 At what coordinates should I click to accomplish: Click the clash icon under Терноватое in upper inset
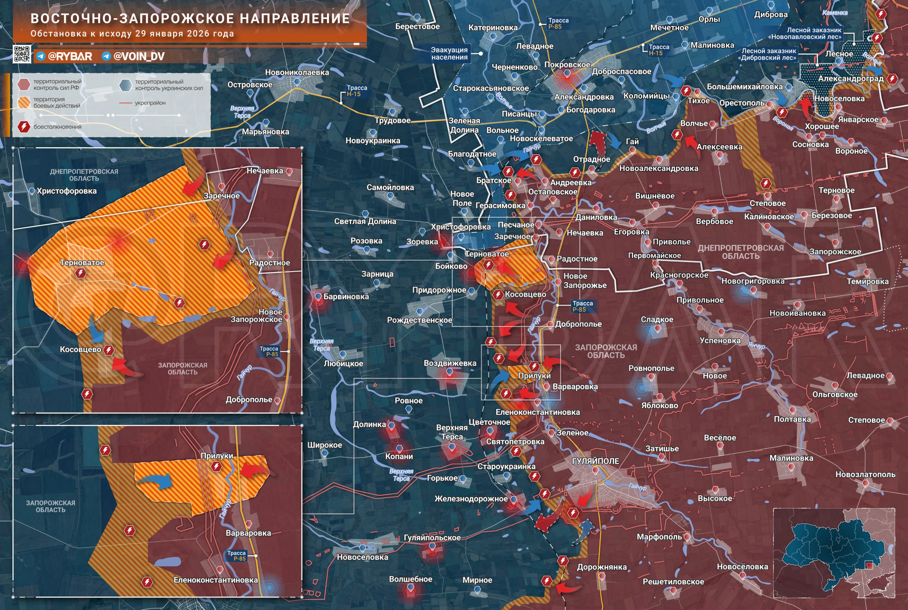[x=81, y=273]
